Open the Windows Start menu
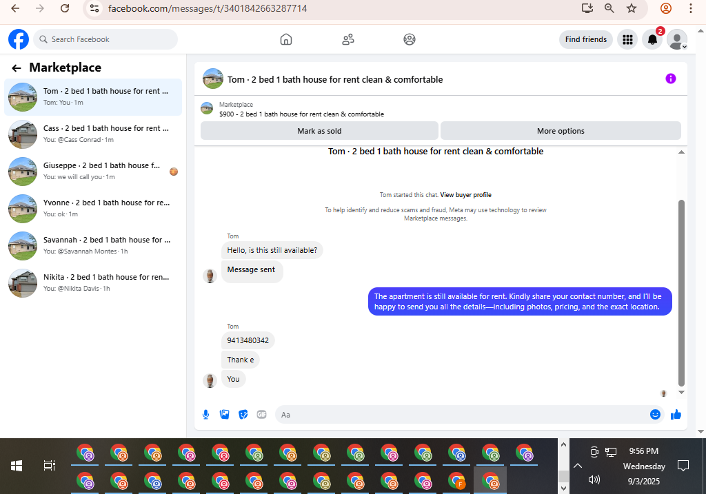The width and height of the screenshot is (706, 494). (17, 466)
